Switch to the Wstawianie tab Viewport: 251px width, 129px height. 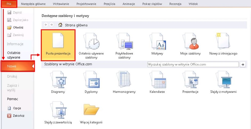[x=61, y=4]
